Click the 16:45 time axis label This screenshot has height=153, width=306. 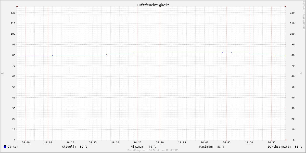point(227,142)
